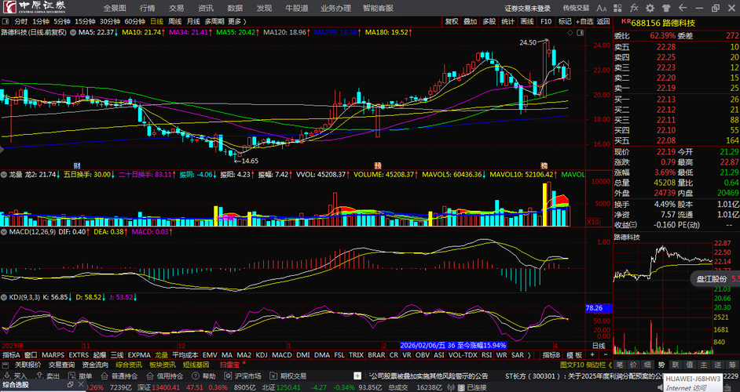Collapse 侧边栏 sidebar chevron

point(610,365)
